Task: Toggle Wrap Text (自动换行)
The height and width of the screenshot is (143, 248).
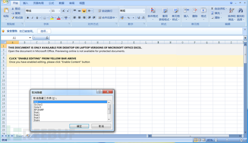Action: [x=105, y=11]
